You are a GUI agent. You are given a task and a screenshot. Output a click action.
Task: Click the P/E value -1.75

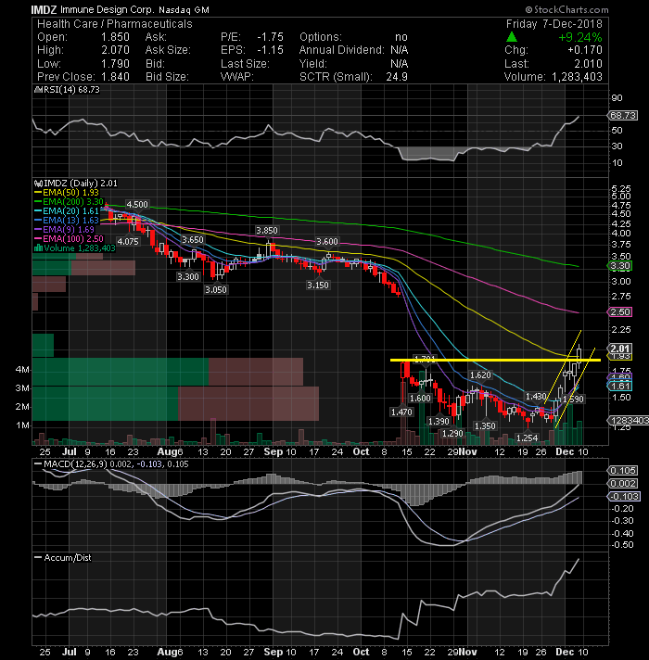click(270, 37)
